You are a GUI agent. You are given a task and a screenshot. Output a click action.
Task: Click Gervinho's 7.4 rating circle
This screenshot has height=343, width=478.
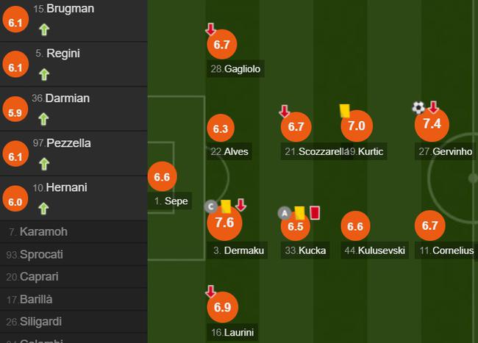click(432, 124)
